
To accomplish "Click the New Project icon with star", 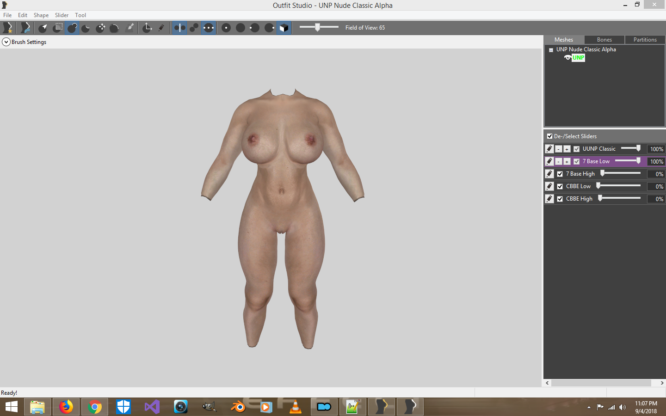I will [x=8, y=28].
